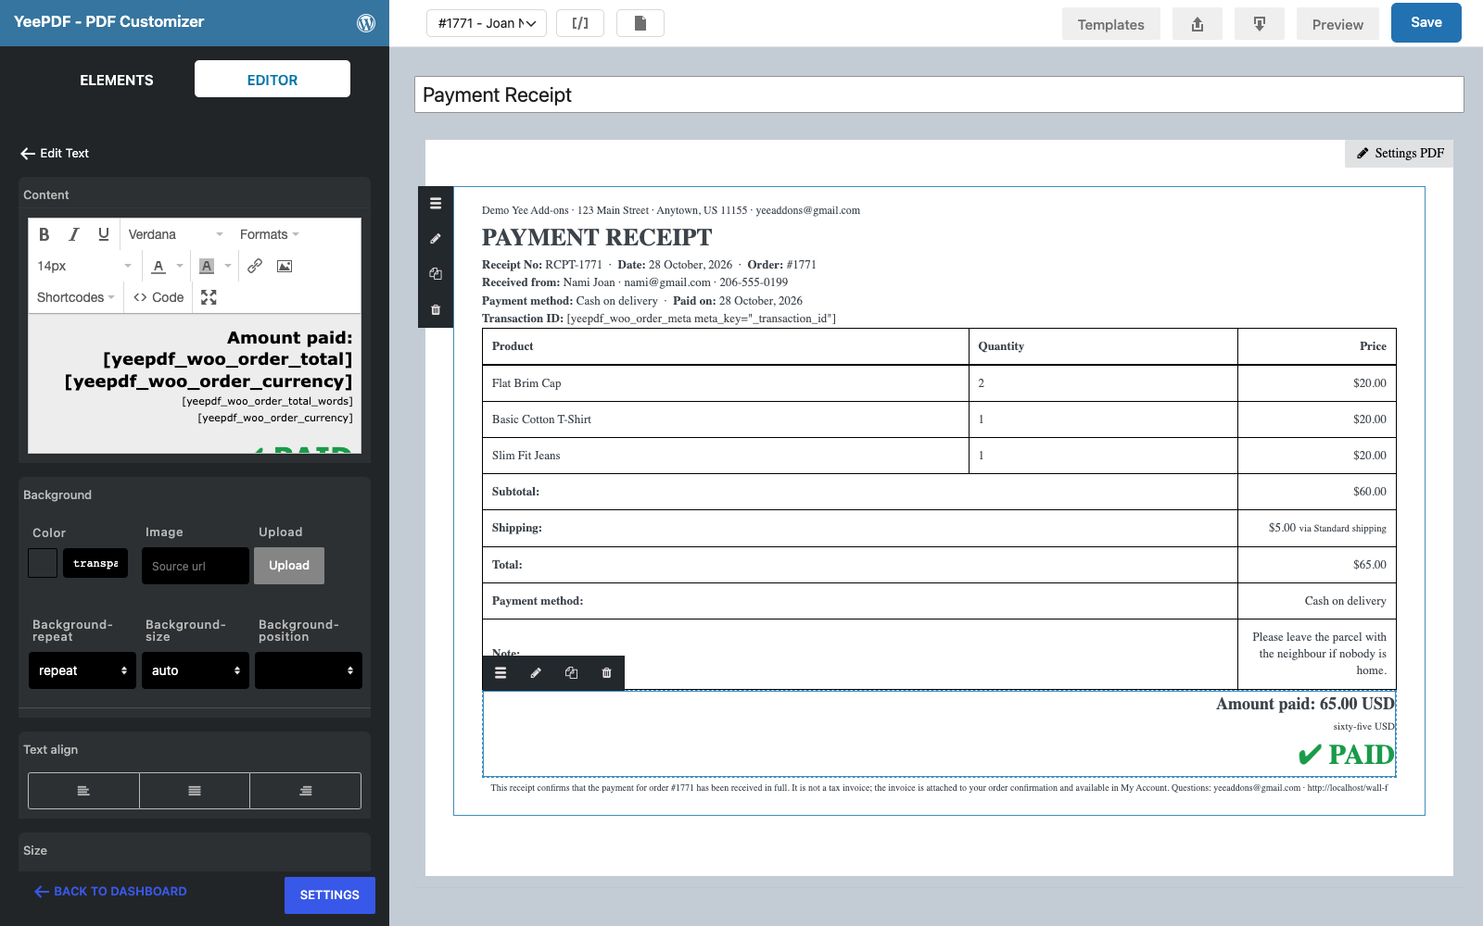Align text left
Image resolution: width=1483 pixels, height=926 pixels.
point(83,791)
